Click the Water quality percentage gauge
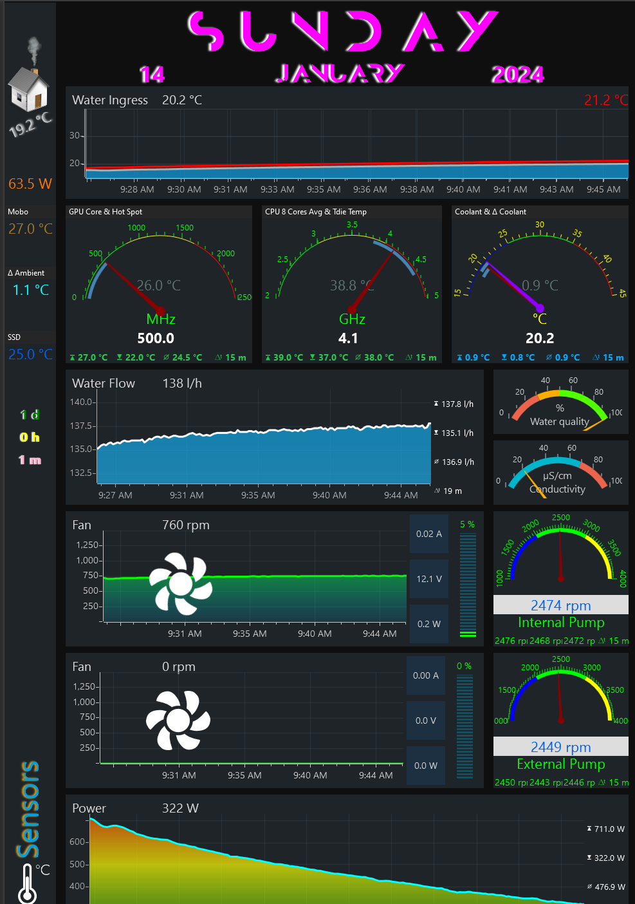 (560, 406)
